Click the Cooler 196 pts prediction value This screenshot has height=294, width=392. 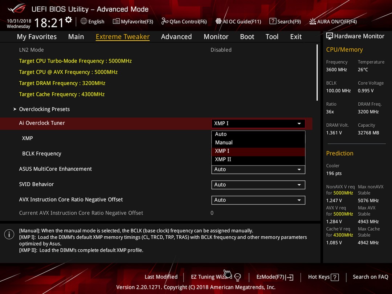pyautogui.click(x=334, y=173)
